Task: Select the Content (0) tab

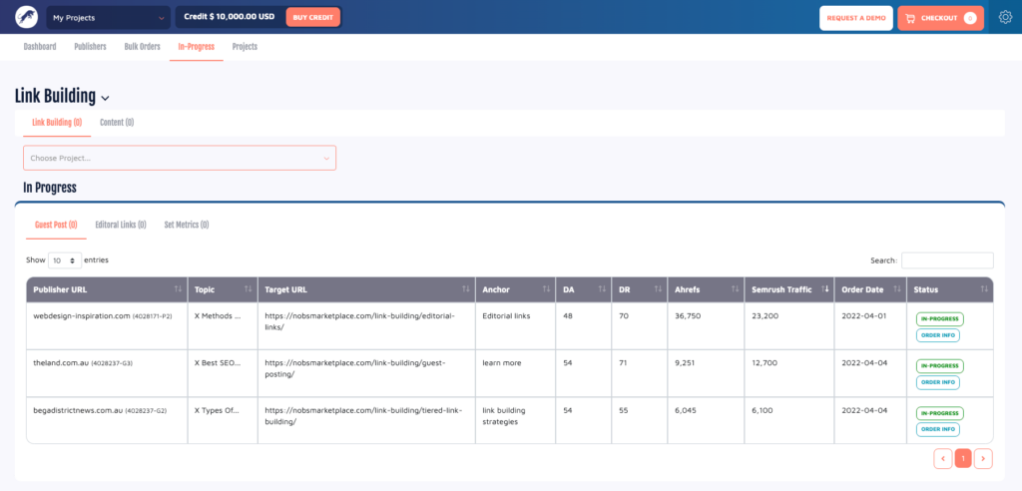Action: [x=117, y=123]
